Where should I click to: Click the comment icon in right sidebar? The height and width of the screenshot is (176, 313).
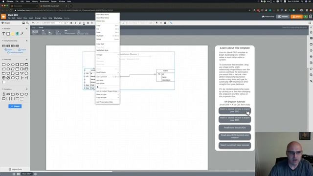pos(311,69)
